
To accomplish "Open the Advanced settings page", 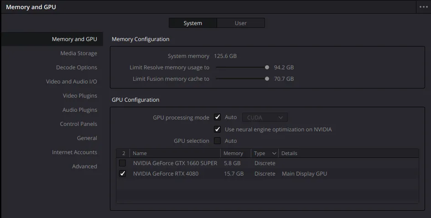I will pos(84,166).
